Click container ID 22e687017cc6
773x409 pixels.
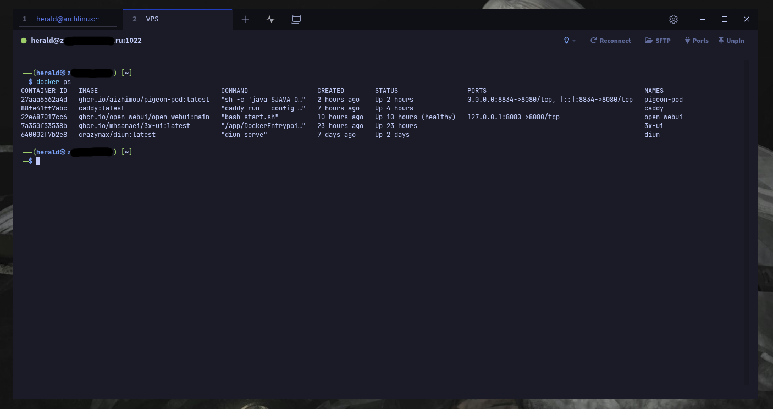coord(44,117)
